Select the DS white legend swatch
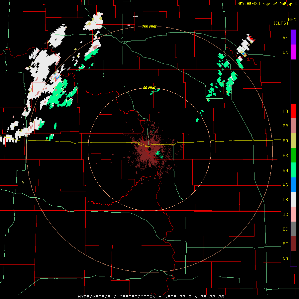299x299 pixels. (293, 199)
